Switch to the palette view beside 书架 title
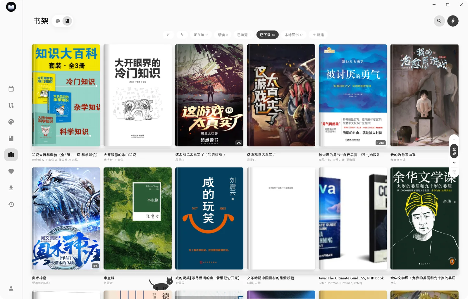The image size is (468, 299). [x=58, y=21]
